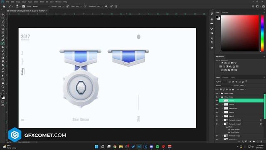Screen dimensions: 266x150
Task: Click the fx layer style button
Action: tap(243, 142)
